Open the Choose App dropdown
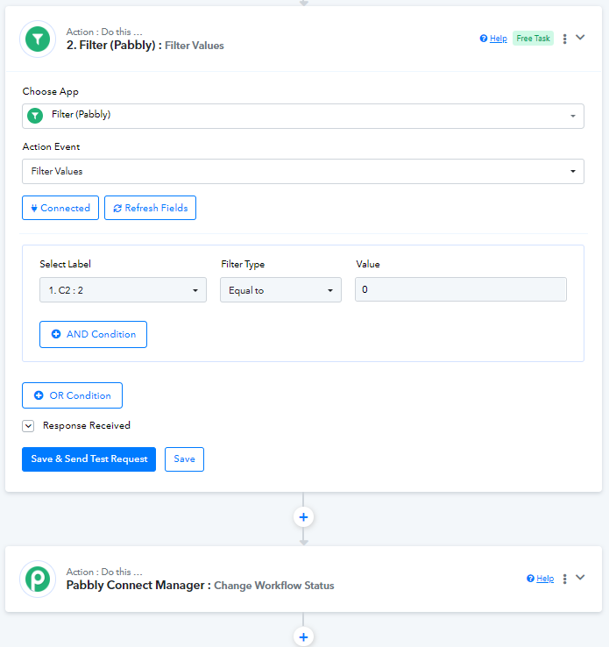Viewport: 609px width, 647px height. [x=303, y=116]
